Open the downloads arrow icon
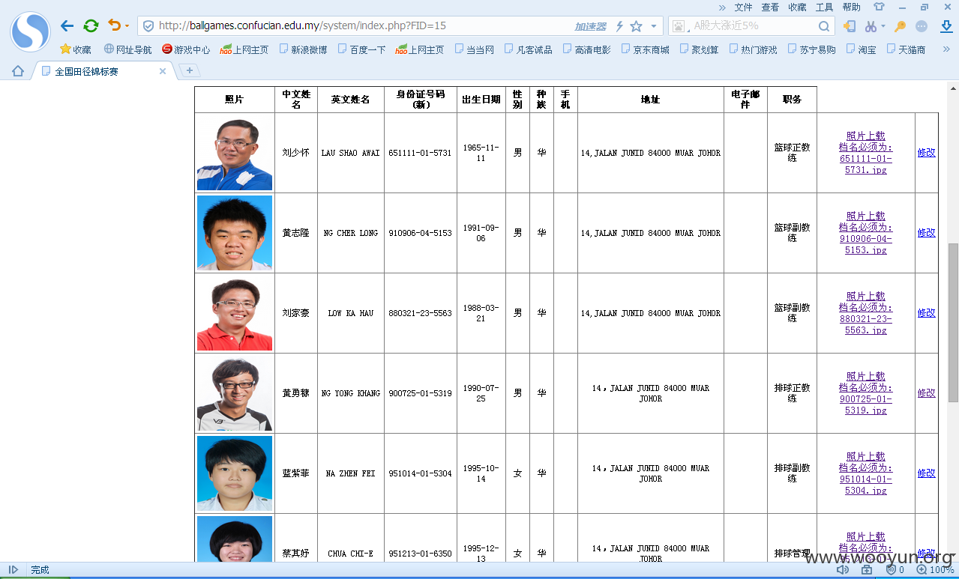 point(946,26)
